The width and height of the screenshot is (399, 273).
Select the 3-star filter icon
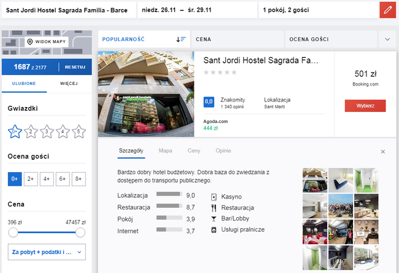pyautogui.click(x=47, y=131)
